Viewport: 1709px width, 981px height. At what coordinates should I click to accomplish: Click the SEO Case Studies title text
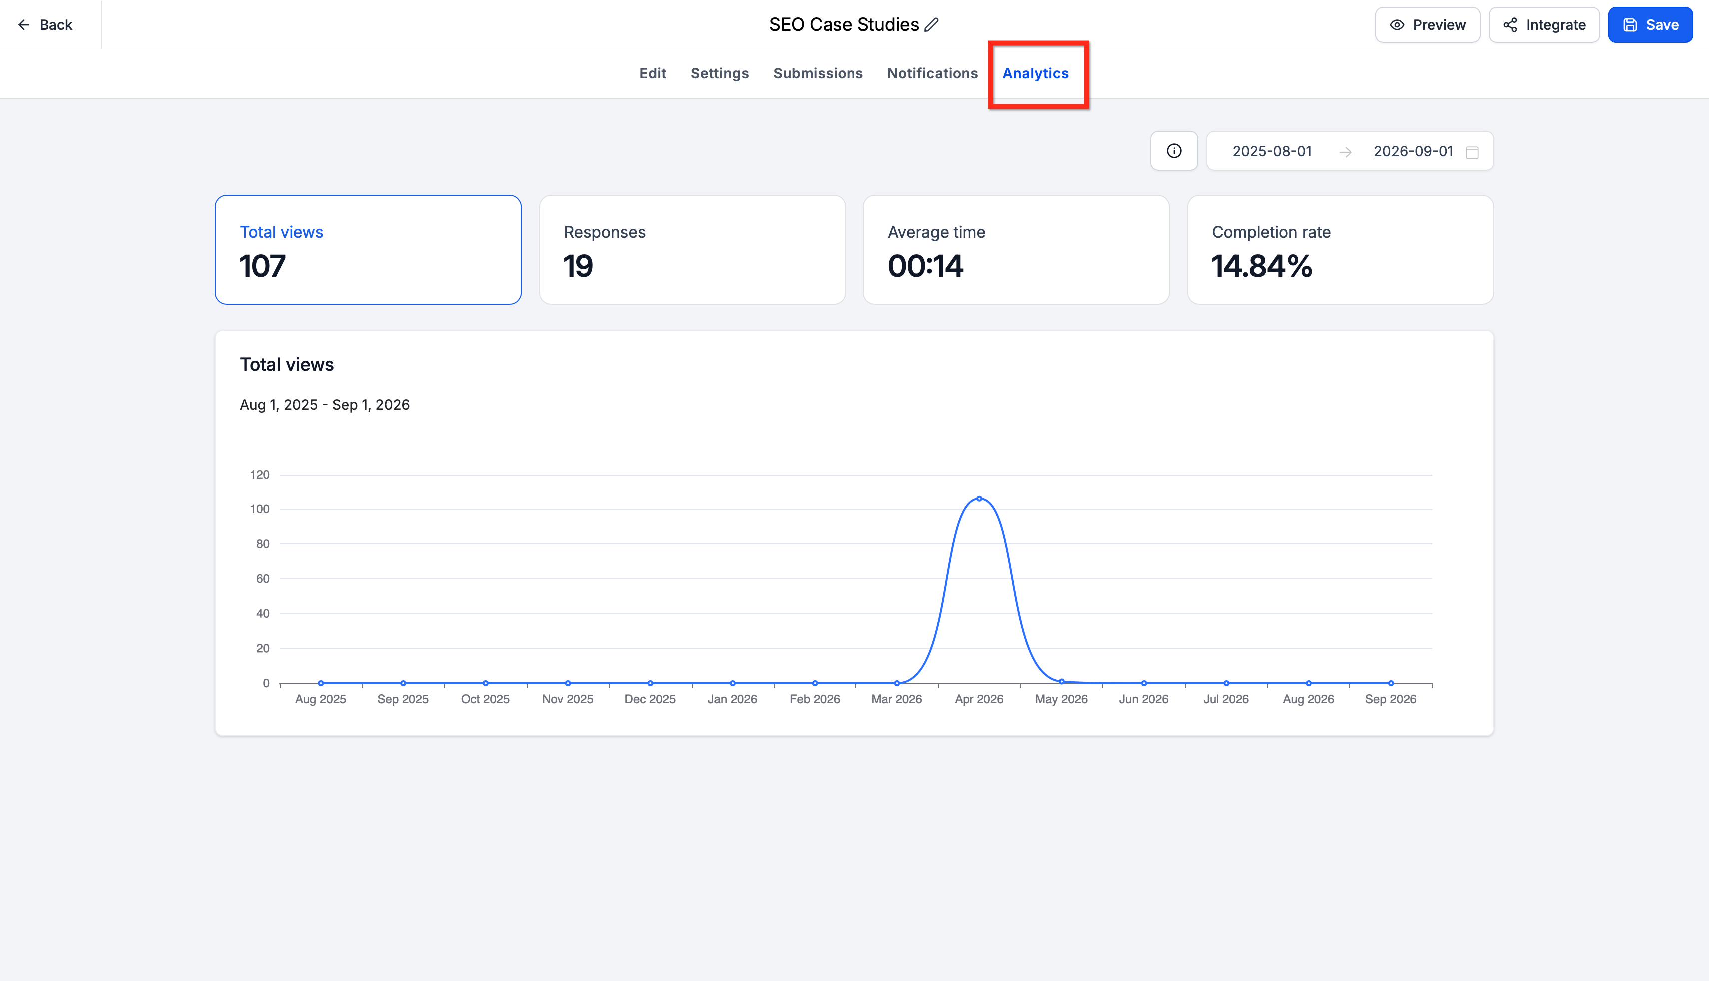(844, 25)
